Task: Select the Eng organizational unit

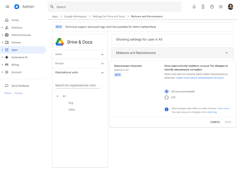Action: click(x=71, y=103)
